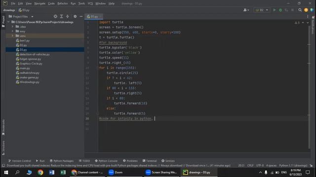The width and height of the screenshot is (316, 177).
Task: Click the 4 spaces indent setting
Action: click(271, 166)
